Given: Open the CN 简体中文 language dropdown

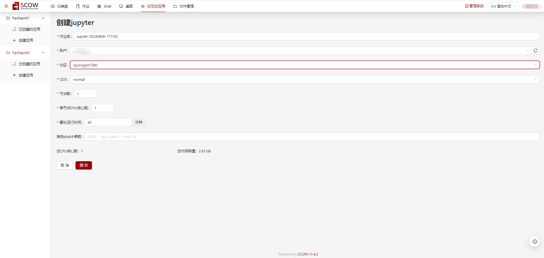Looking at the screenshot, I should [x=503, y=6].
